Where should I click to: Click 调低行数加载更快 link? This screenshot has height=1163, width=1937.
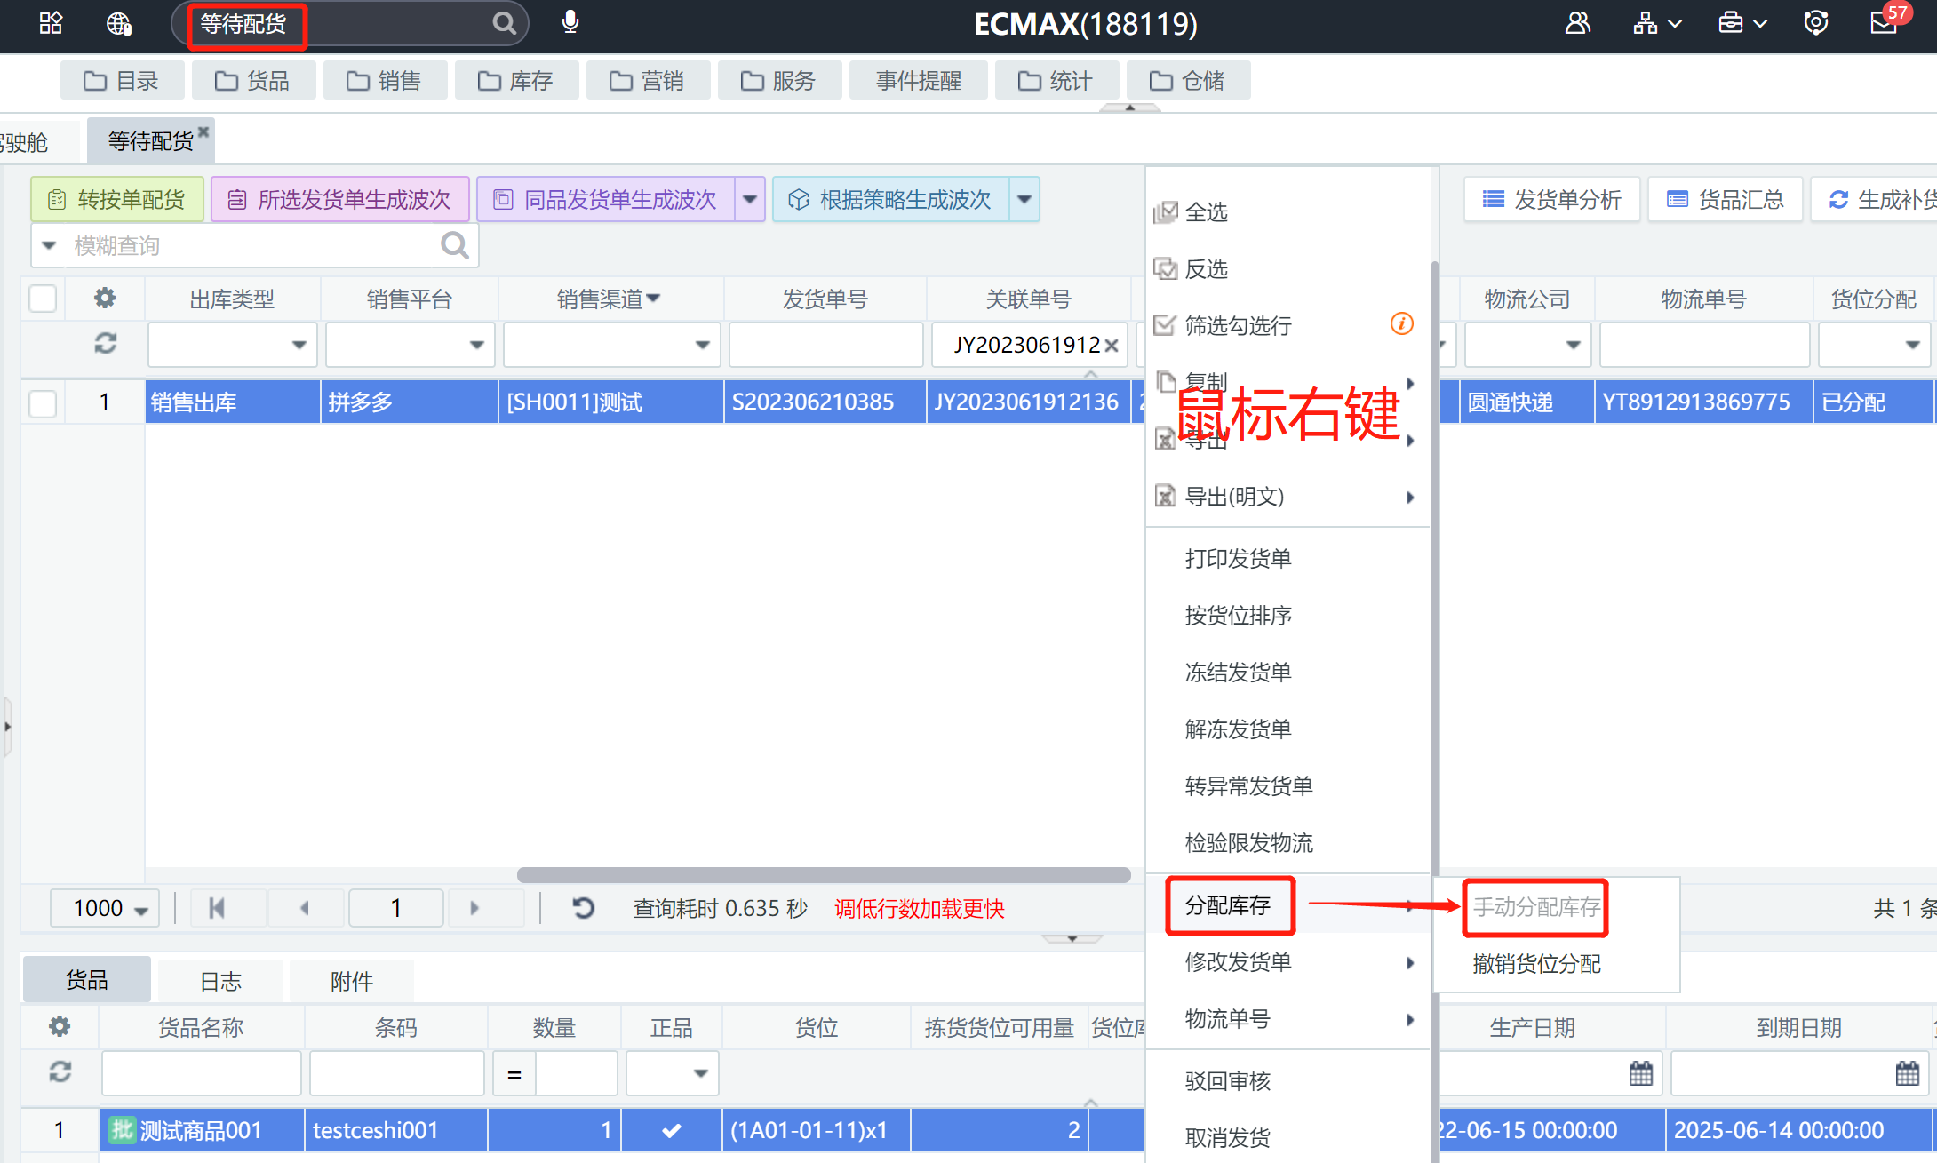[919, 908]
